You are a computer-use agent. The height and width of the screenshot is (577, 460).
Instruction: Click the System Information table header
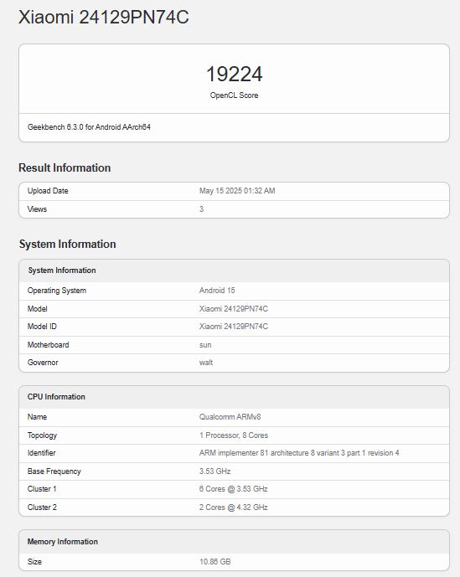[235, 270]
